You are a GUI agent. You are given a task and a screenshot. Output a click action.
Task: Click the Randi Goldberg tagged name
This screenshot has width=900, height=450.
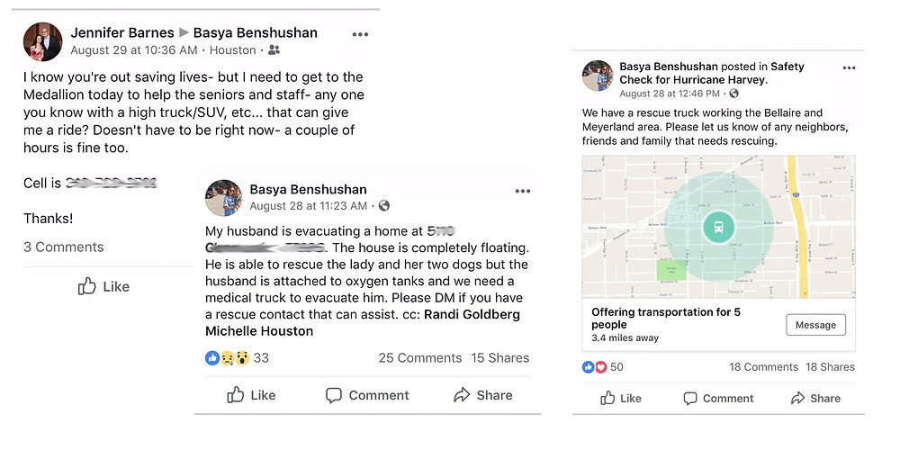click(472, 315)
